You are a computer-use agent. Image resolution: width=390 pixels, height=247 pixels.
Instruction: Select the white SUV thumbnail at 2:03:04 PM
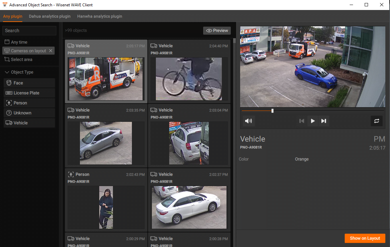tap(189, 143)
